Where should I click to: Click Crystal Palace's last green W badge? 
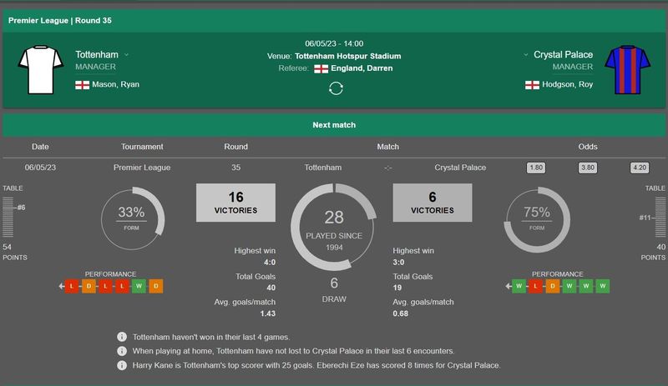(603, 286)
